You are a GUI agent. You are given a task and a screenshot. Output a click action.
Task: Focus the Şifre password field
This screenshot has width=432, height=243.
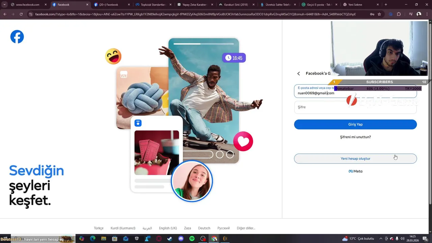point(355,107)
